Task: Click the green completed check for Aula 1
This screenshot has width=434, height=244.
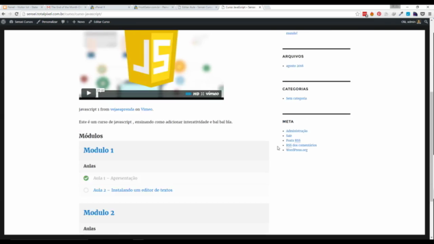Action: point(86,178)
